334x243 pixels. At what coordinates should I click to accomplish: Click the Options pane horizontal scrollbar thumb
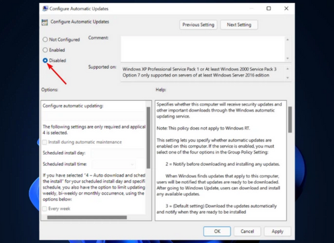[x=87, y=217]
